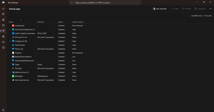This screenshot has width=214, height=112.
Task: Select the WhatsApp Inc. publisher cell
Action: coord(43,76)
